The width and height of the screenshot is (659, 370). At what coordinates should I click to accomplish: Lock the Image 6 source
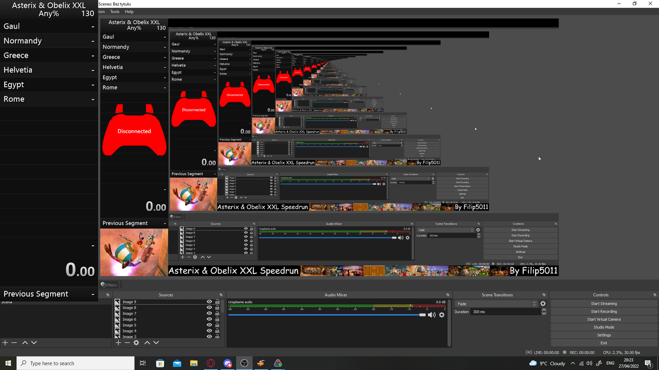[x=217, y=320]
